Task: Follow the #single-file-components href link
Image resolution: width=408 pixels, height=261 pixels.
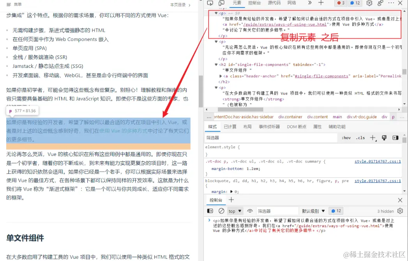Action: [x=321, y=76]
